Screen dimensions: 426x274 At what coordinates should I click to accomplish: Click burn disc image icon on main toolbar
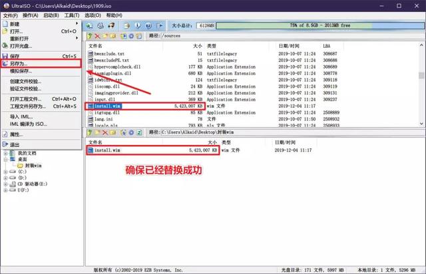[111, 26]
